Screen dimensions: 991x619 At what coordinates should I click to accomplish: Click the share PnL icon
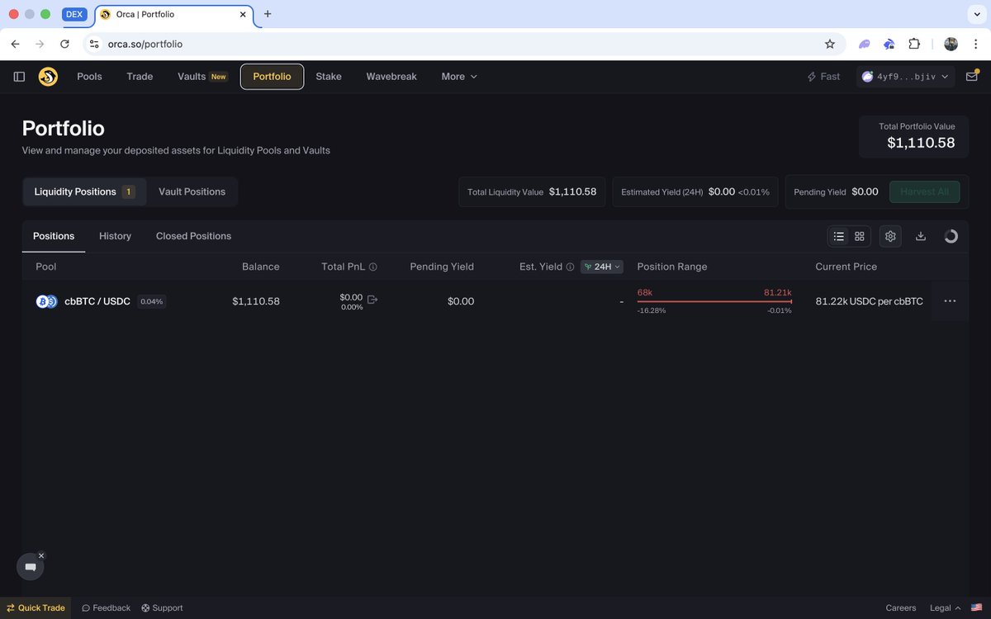click(x=372, y=299)
